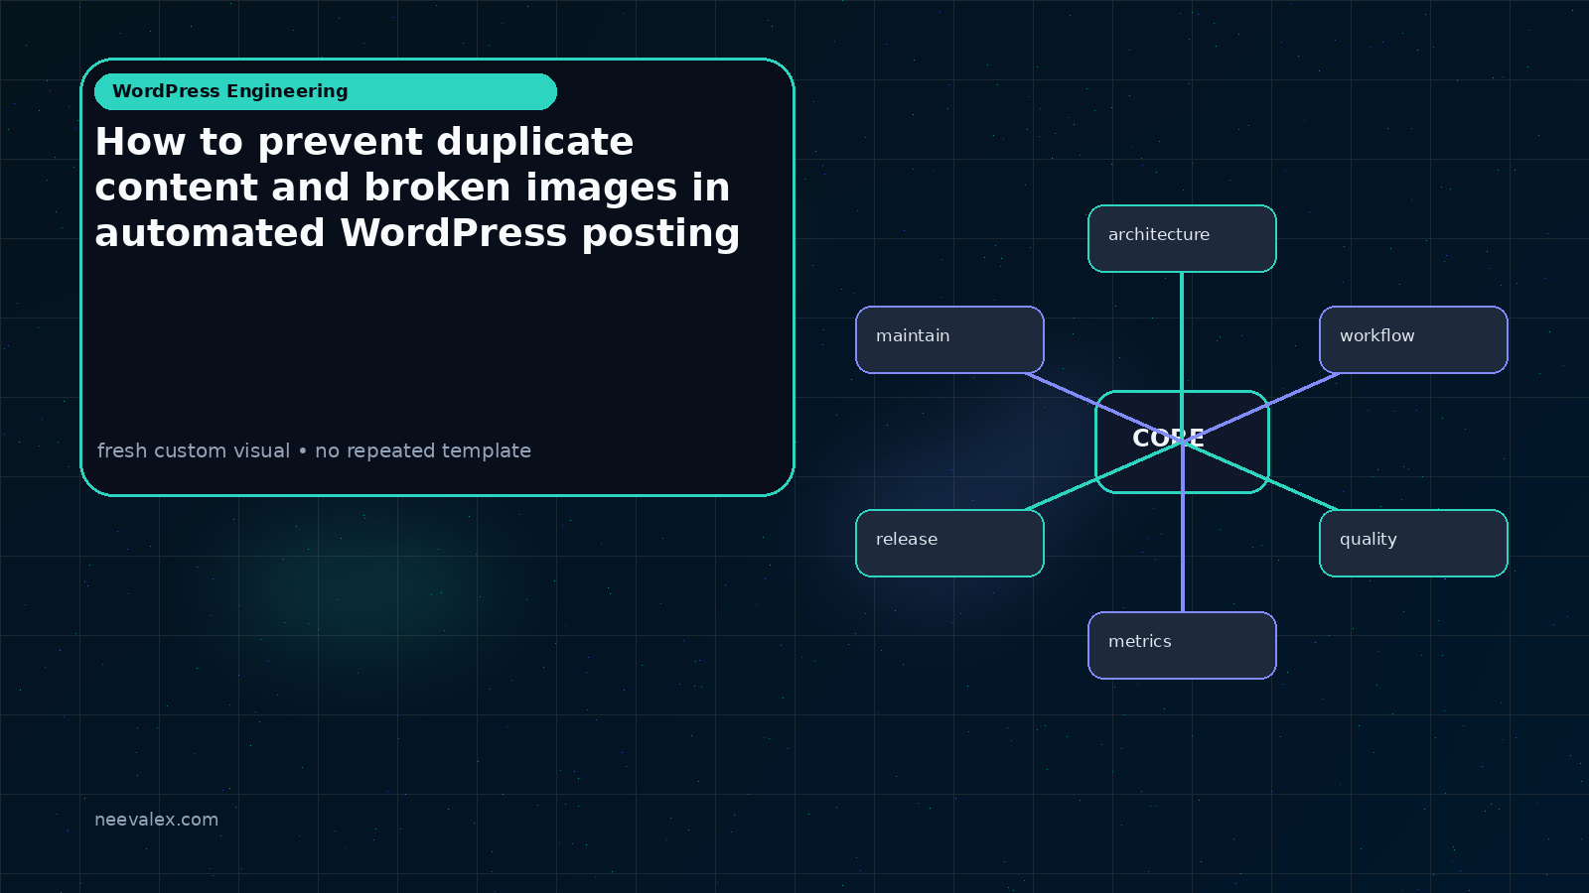Click the quality node box

click(x=1413, y=543)
